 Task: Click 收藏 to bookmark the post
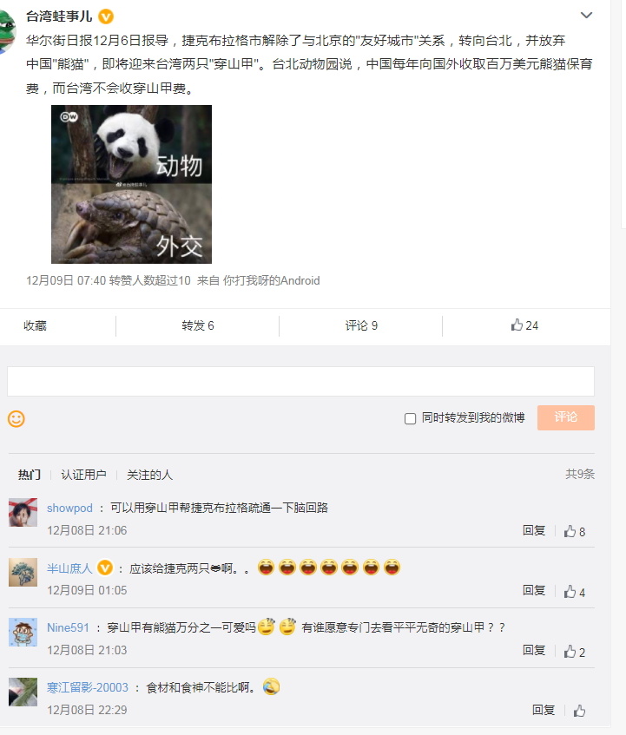[36, 325]
